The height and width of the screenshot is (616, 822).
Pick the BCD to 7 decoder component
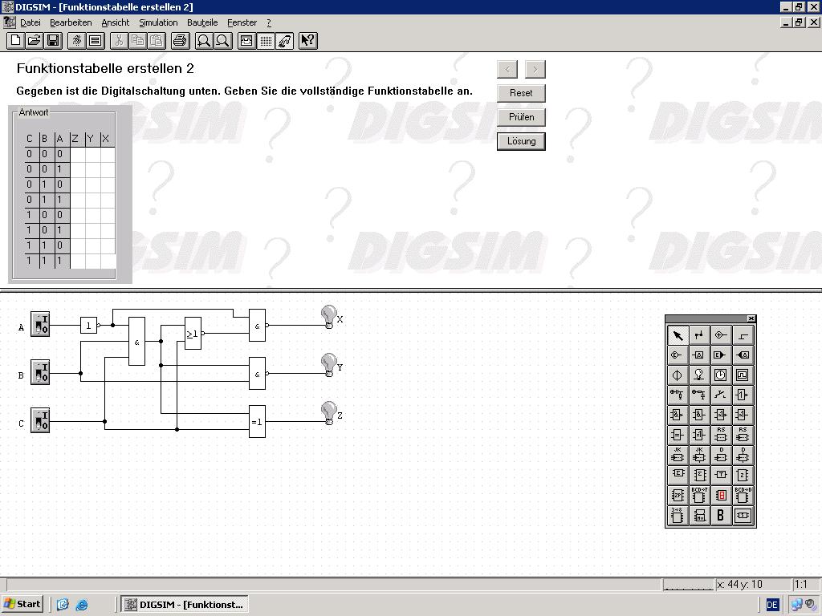pos(699,494)
